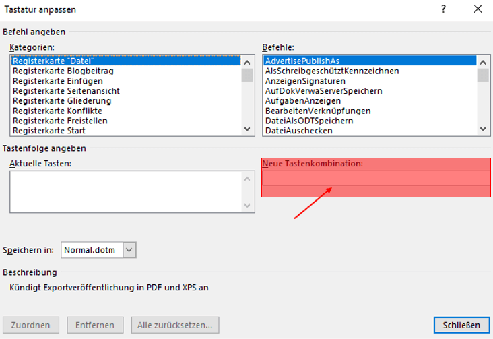Image resolution: width=493 pixels, height=339 pixels.
Task: Click the help question mark icon
Action: tap(444, 9)
